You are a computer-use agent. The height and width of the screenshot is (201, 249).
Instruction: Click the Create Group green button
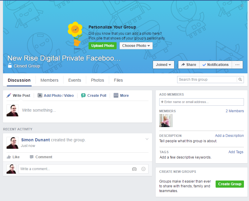(230, 184)
